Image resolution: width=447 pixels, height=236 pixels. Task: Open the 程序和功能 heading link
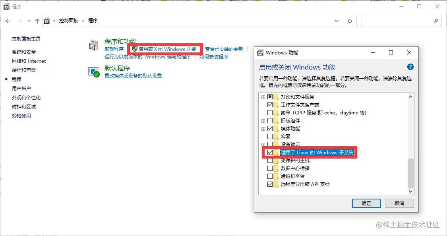click(120, 41)
